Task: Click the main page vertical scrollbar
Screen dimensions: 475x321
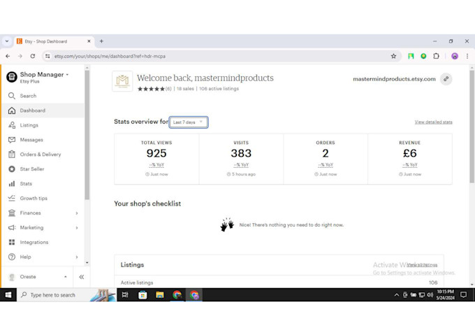Action: pos(472,127)
